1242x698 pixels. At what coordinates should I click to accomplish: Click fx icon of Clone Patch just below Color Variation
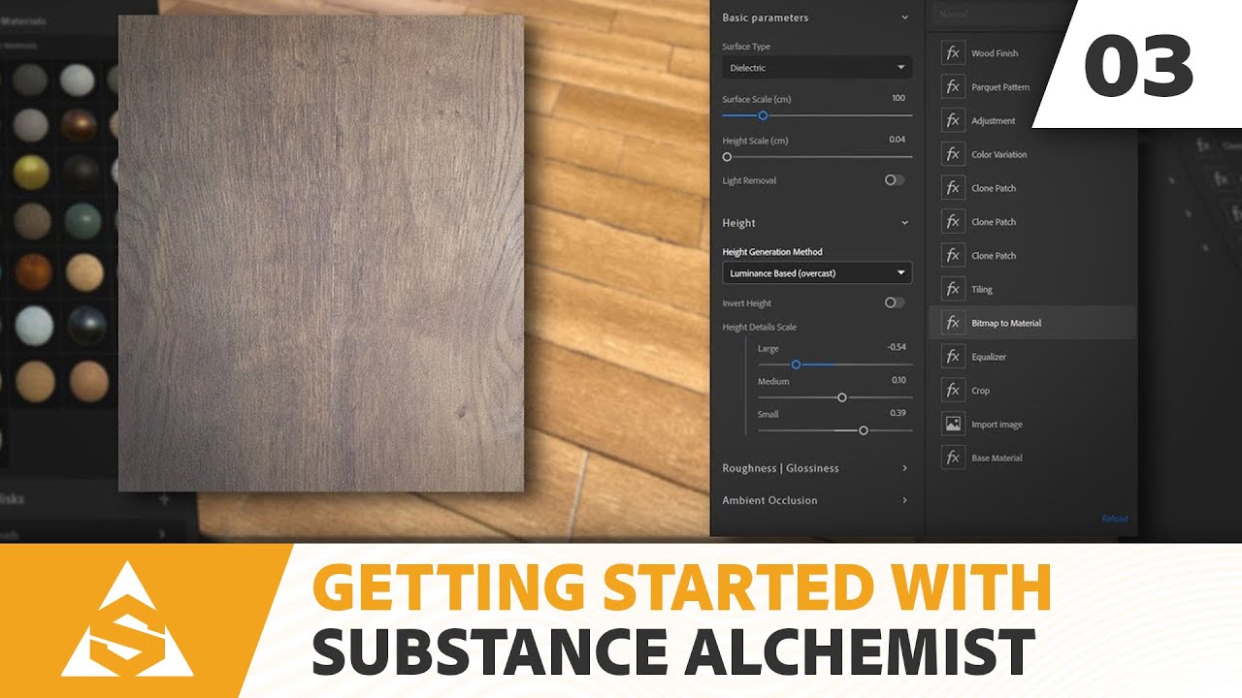pos(953,188)
